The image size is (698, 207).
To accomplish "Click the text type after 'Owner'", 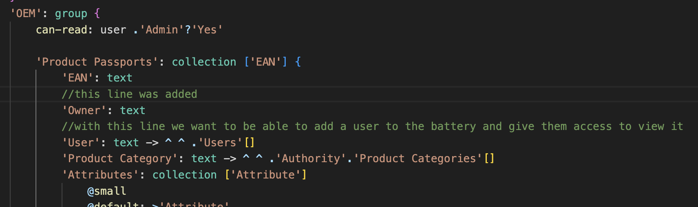I will click(133, 110).
